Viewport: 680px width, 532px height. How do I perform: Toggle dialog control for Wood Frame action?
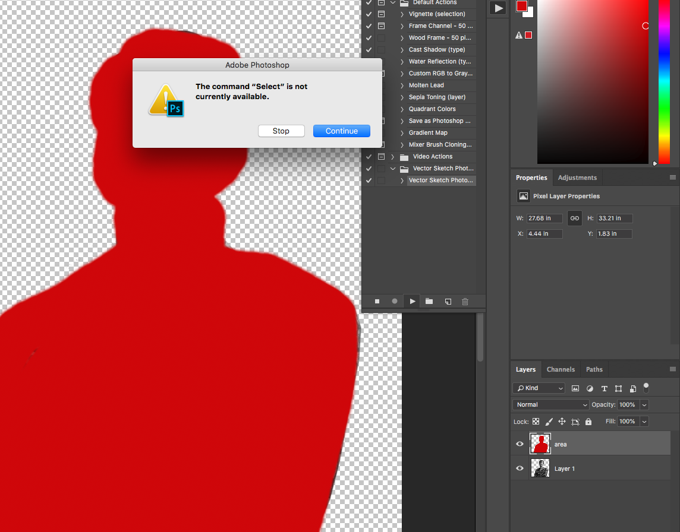point(381,38)
